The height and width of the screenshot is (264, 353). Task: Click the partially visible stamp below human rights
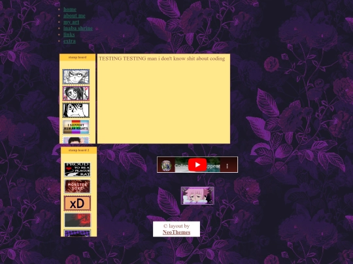pos(76,140)
